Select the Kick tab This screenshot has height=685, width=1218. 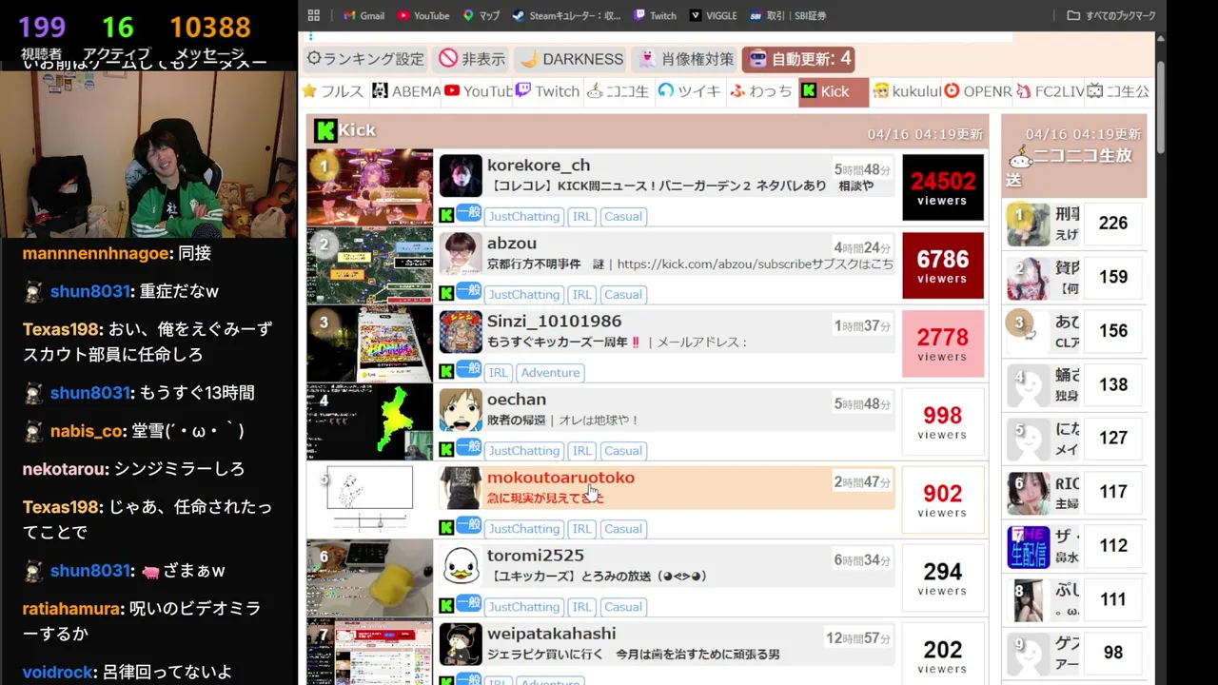[x=834, y=91]
